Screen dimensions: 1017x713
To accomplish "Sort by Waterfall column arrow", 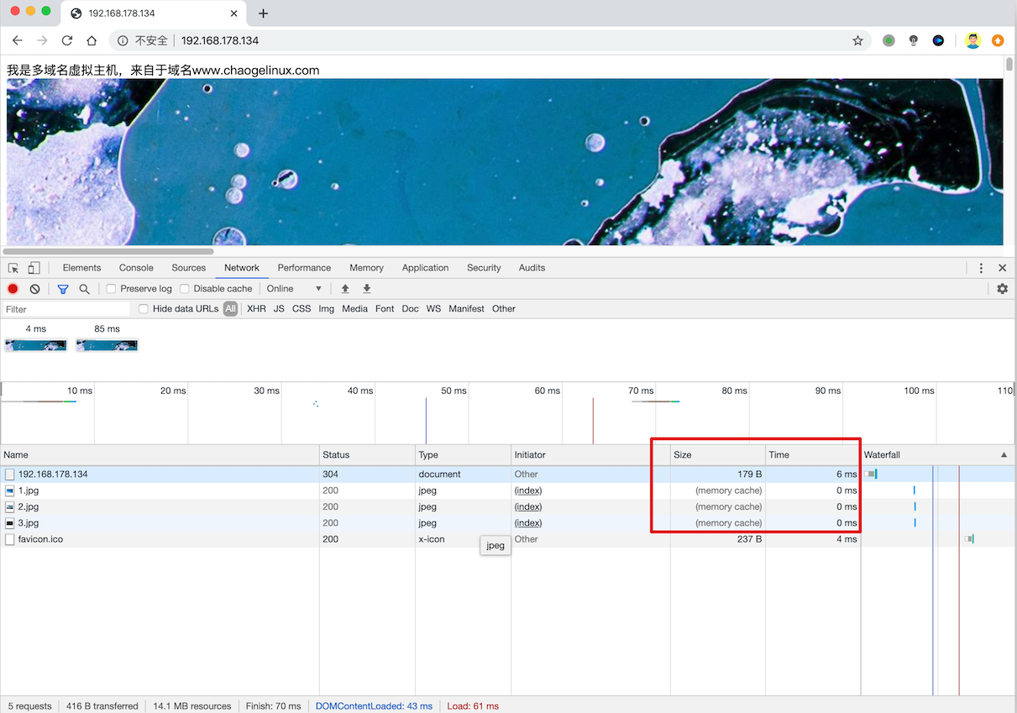I will point(1004,455).
